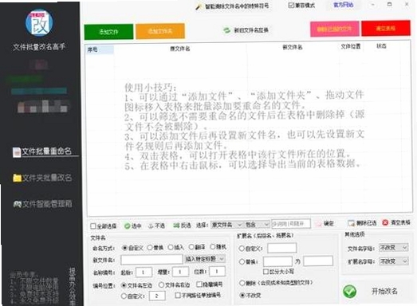This screenshot has height=306, width=417.
Task: Select the 自定义 naming mode radio
Action: point(124,248)
